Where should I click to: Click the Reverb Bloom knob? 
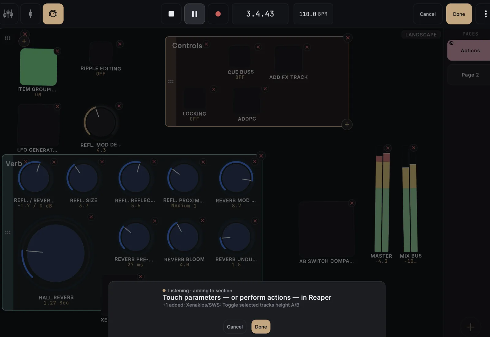pos(183,237)
